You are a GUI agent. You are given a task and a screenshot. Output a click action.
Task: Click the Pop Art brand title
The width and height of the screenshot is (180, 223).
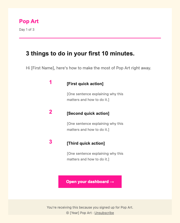tap(29, 21)
